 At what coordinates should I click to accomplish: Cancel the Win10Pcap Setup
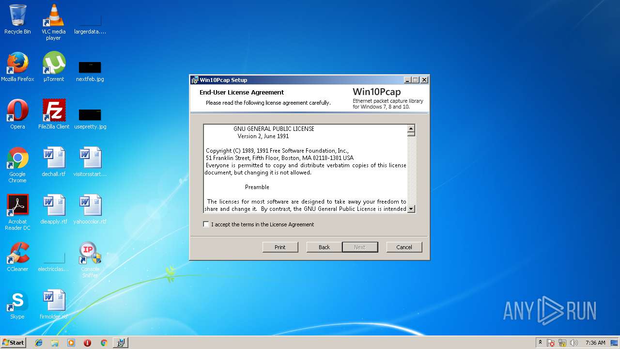click(x=404, y=247)
